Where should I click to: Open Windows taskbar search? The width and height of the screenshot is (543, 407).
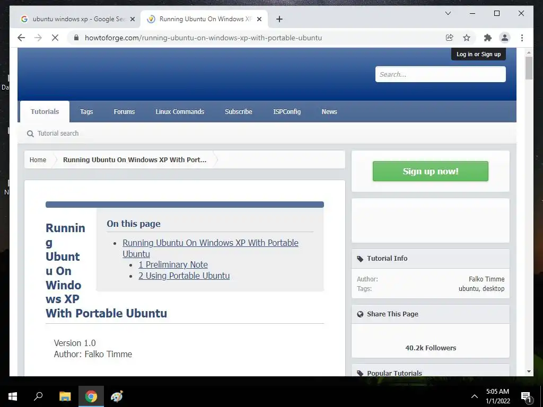tap(38, 396)
